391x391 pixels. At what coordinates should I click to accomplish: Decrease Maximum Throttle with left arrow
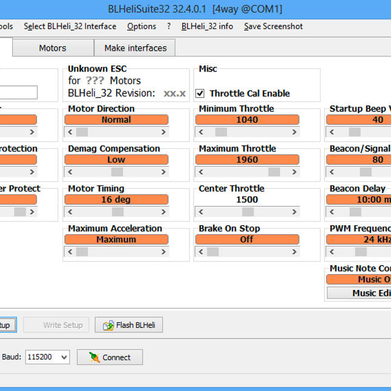point(201,172)
